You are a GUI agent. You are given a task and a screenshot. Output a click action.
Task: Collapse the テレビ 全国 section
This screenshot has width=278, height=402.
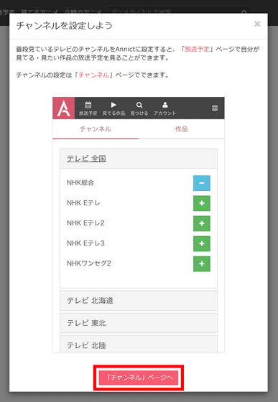click(x=139, y=159)
